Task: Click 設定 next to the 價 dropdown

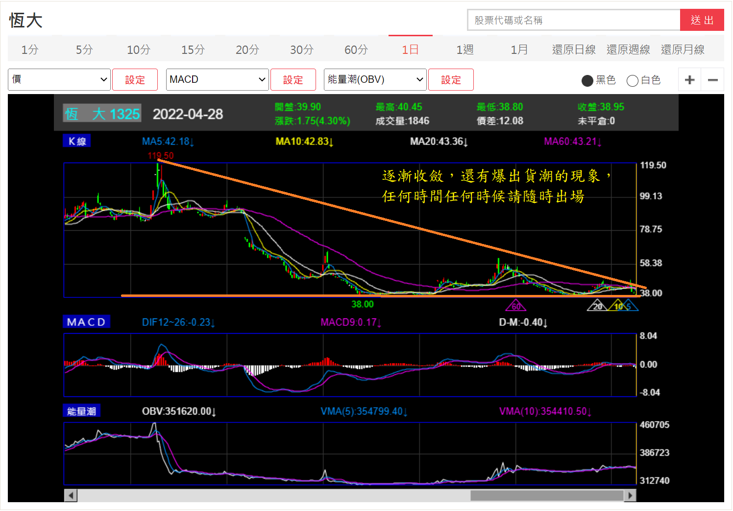Action: tap(135, 80)
